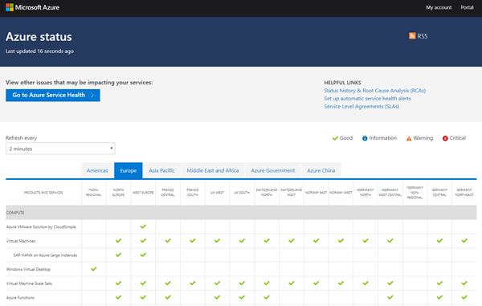Screen dimensions: 482x306
Task: Click the UK South column header
Action: 242,193
